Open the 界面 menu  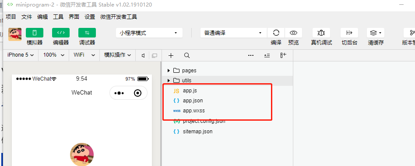tap(74, 17)
